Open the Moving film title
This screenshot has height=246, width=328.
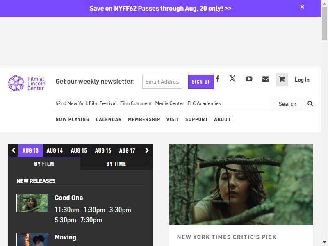tap(65, 237)
